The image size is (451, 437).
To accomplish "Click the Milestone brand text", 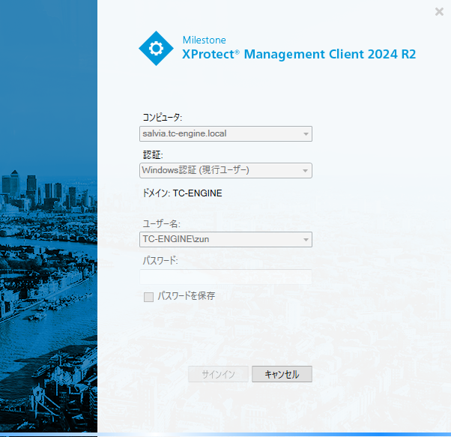I will pos(205,40).
